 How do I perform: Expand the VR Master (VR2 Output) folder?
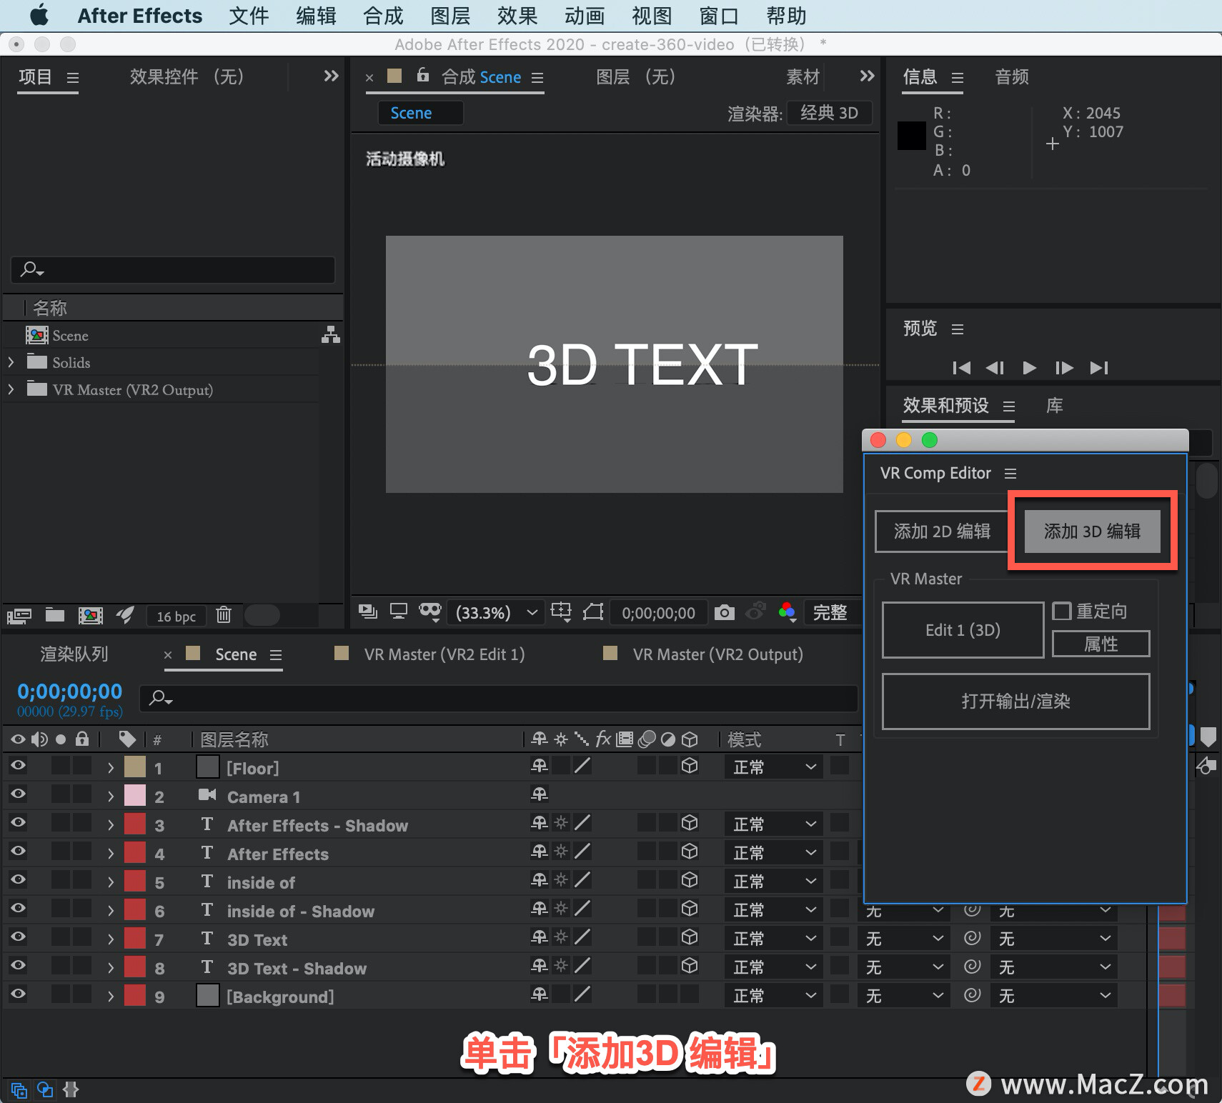[11, 389]
